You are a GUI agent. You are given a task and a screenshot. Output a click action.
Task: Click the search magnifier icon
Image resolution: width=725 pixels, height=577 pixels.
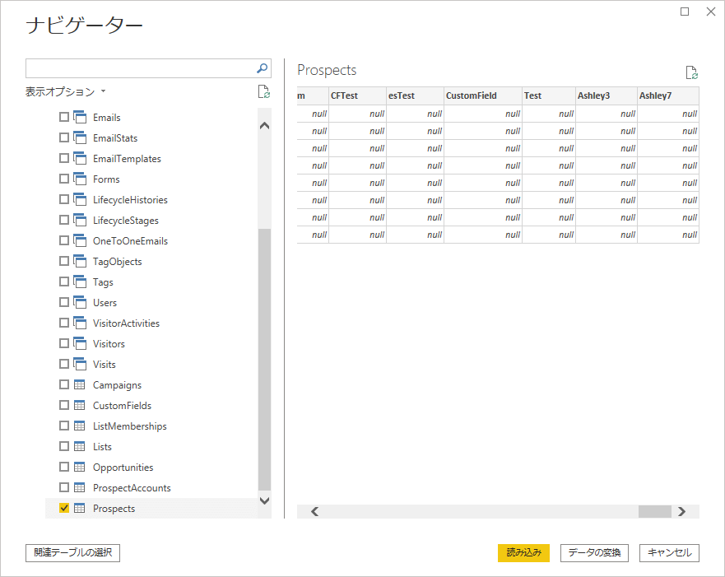263,68
